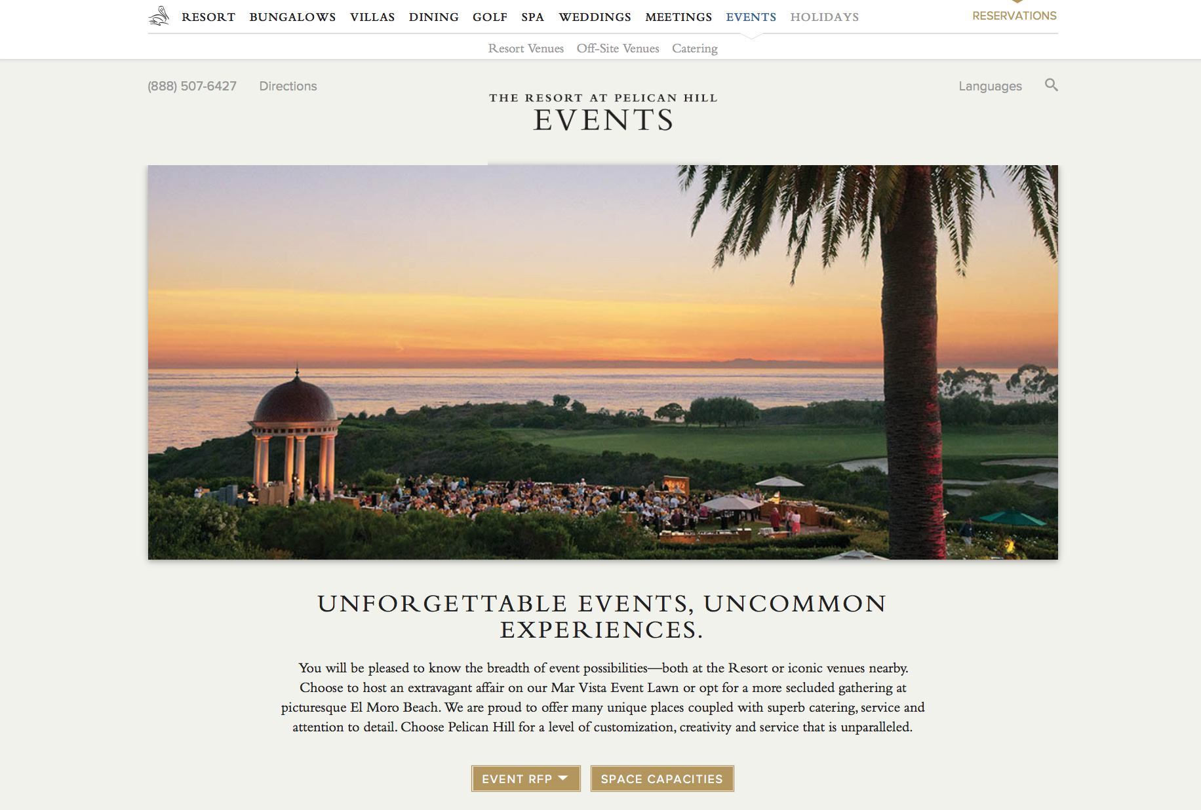1201x810 pixels.
Task: Open the Dining menu item
Action: [434, 17]
